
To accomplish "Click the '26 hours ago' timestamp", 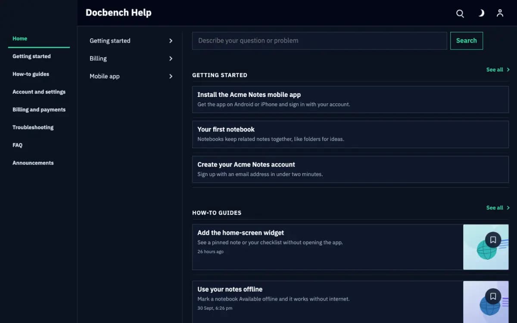I will click(x=210, y=252).
